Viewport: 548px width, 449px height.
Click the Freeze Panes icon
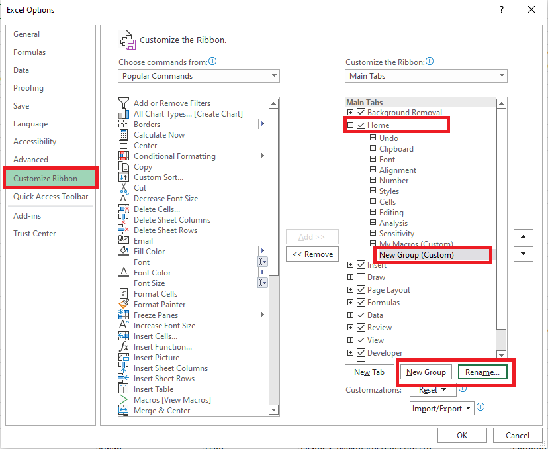pyautogui.click(x=124, y=315)
